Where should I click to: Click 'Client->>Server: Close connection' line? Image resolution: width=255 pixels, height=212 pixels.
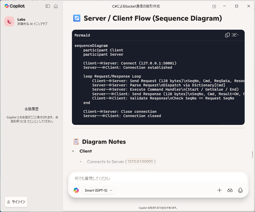(120, 112)
